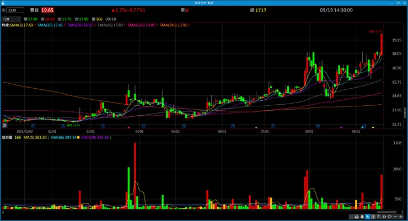The width and height of the screenshot is (408, 221).
Task: Click the stock code field 3339
Action: click(x=15, y=10)
